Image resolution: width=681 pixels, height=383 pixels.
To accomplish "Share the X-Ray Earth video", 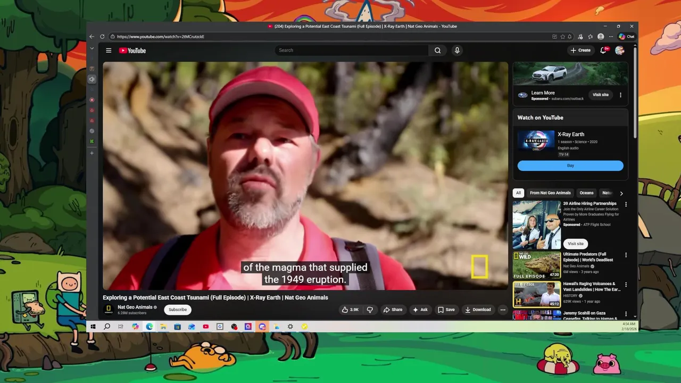I will pyautogui.click(x=393, y=310).
